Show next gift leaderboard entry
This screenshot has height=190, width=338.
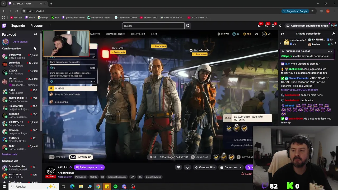[x=336, y=43]
